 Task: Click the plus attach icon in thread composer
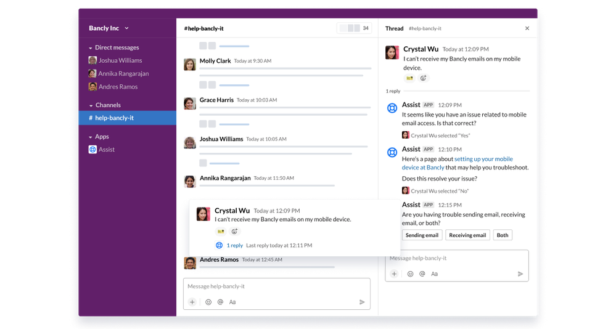[x=394, y=274]
